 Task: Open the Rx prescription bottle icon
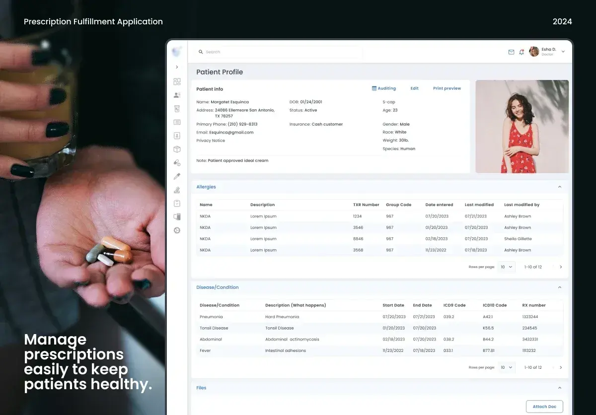pos(177,108)
